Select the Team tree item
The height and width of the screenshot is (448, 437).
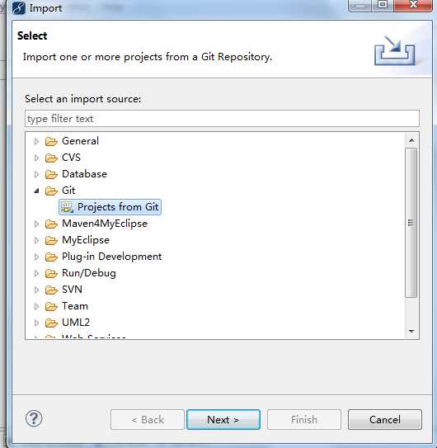(75, 306)
